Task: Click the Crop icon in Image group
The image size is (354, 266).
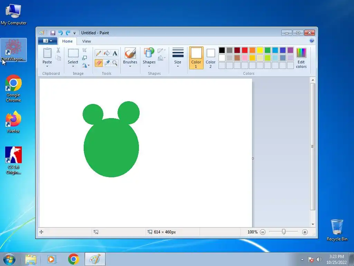Action: click(84, 50)
